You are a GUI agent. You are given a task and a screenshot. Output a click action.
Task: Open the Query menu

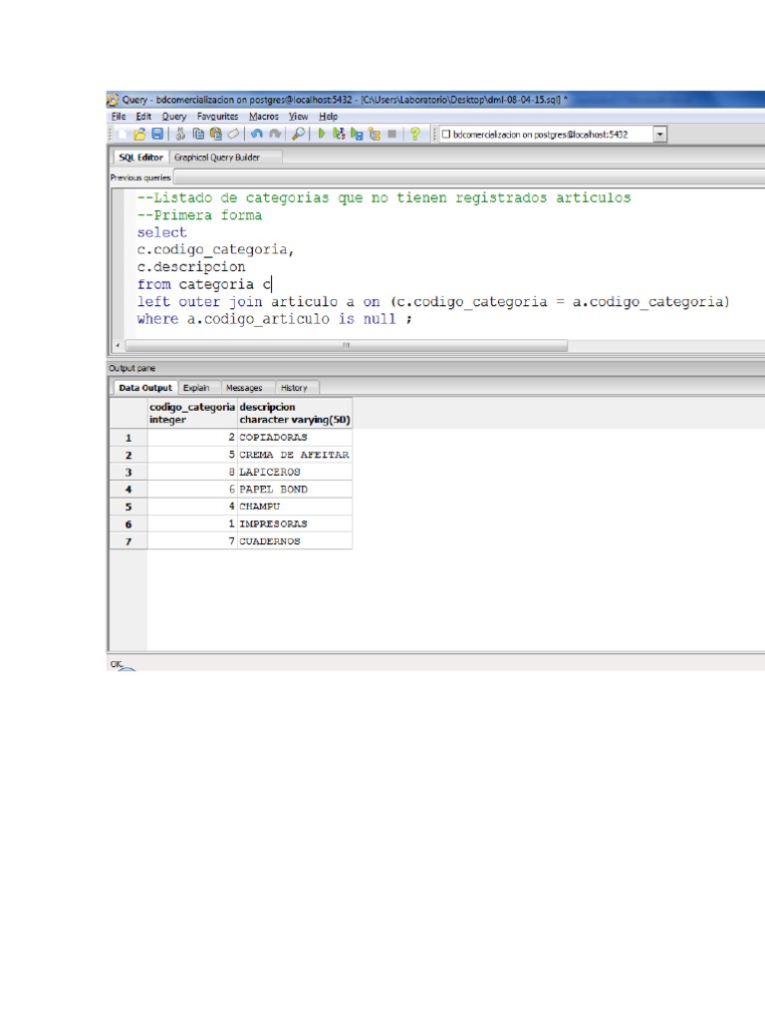[x=174, y=117]
